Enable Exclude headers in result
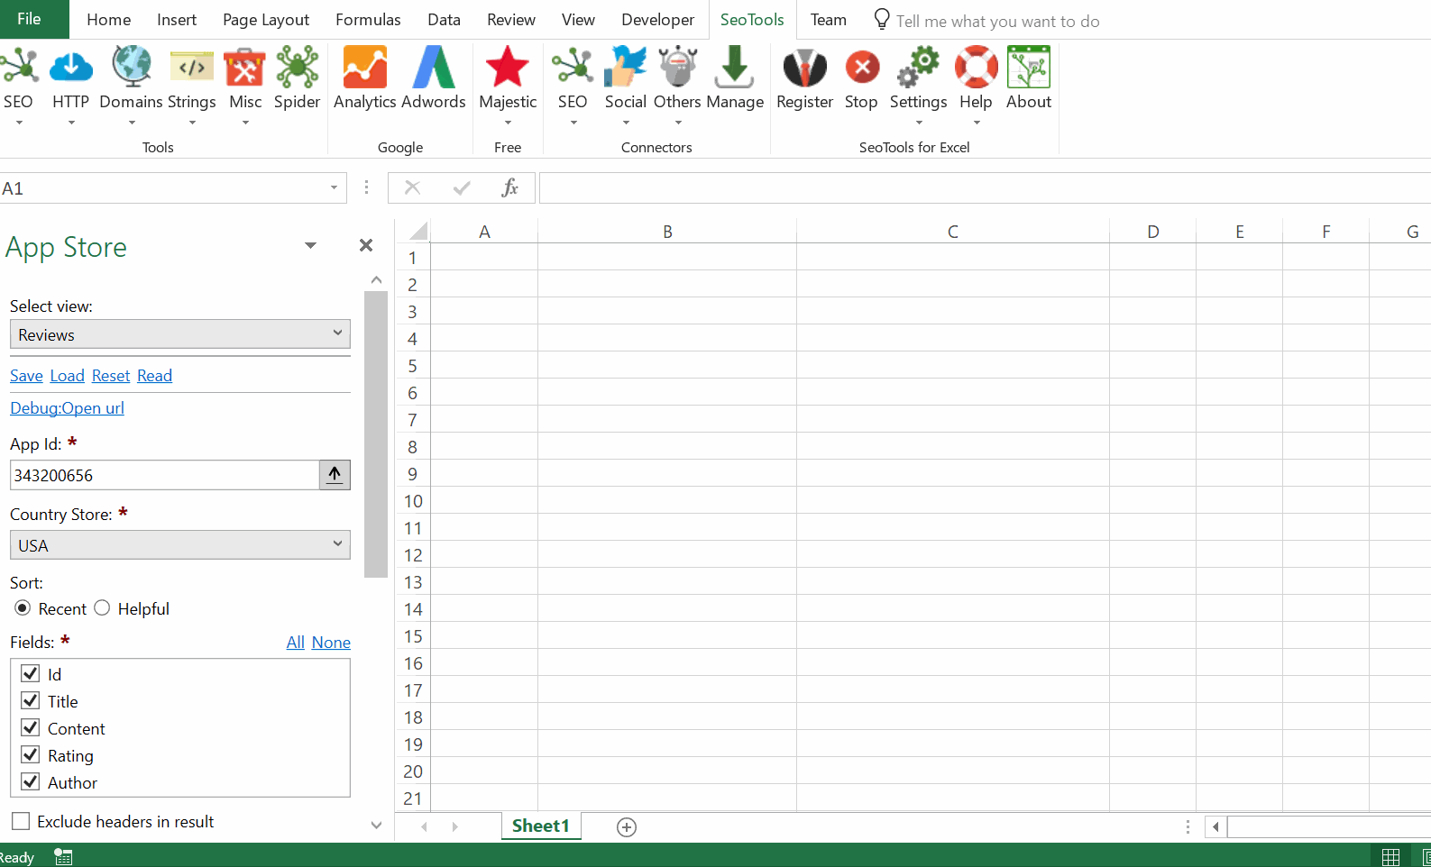1431x867 pixels. 21,821
